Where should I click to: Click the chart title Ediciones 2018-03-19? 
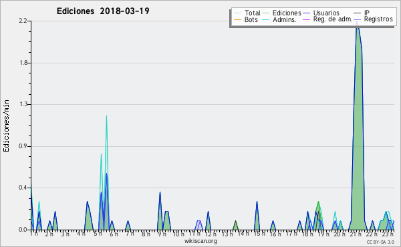coord(103,11)
